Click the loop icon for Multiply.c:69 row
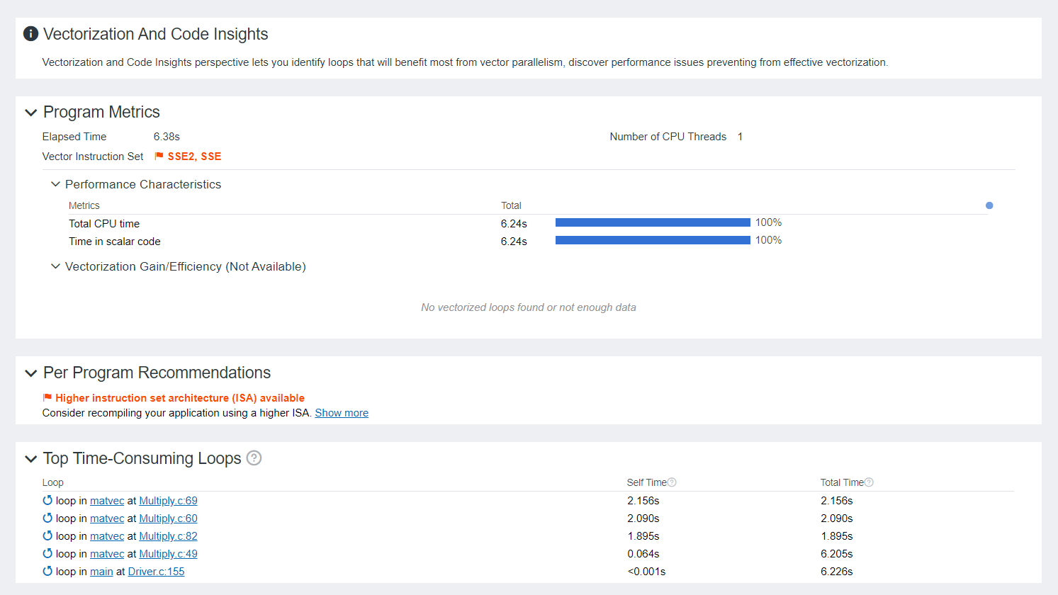The image size is (1058, 595). click(47, 501)
